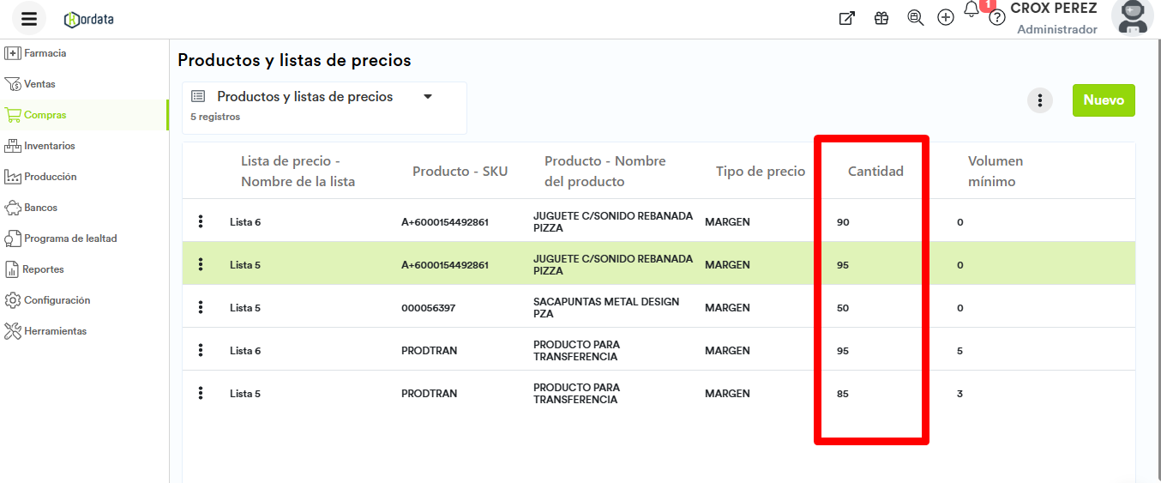This screenshot has height=483, width=1161.
Task: Open the notifications bell
Action: 972,10
